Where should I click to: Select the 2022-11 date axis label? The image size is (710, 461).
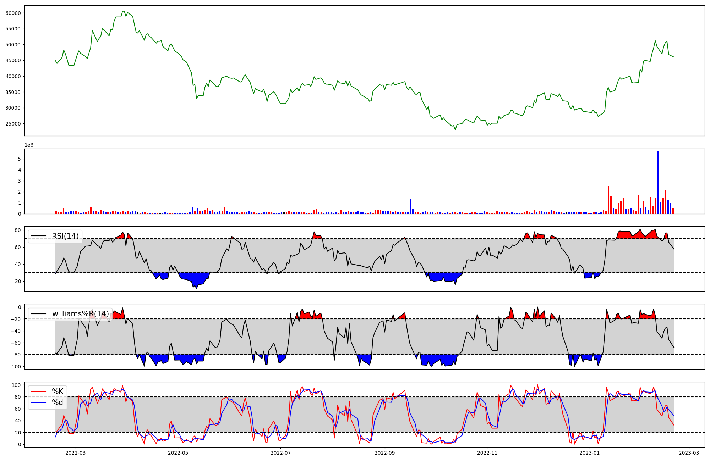487,453
